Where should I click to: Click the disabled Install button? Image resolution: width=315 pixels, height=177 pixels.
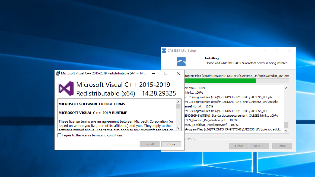pyautogui.click(x=149, y=144)
